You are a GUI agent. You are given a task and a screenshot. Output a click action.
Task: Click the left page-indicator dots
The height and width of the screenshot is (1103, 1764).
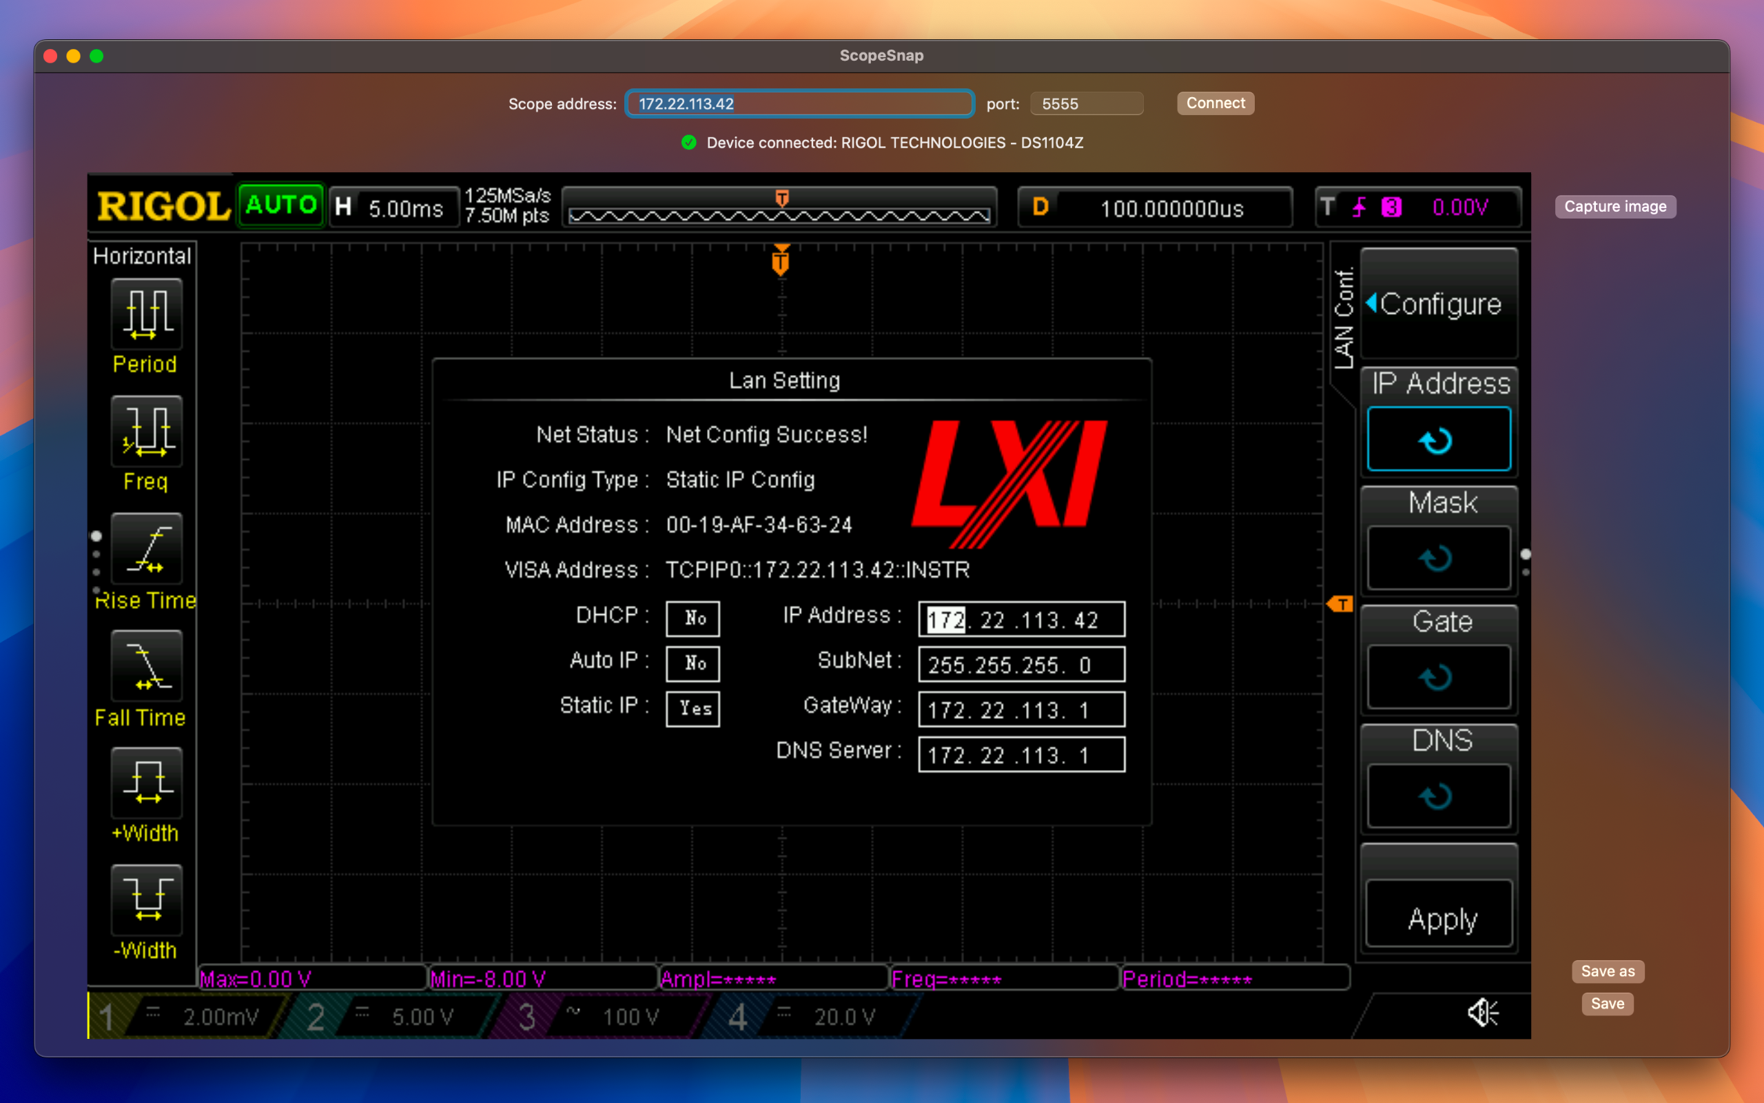click(x=96, y=563)
